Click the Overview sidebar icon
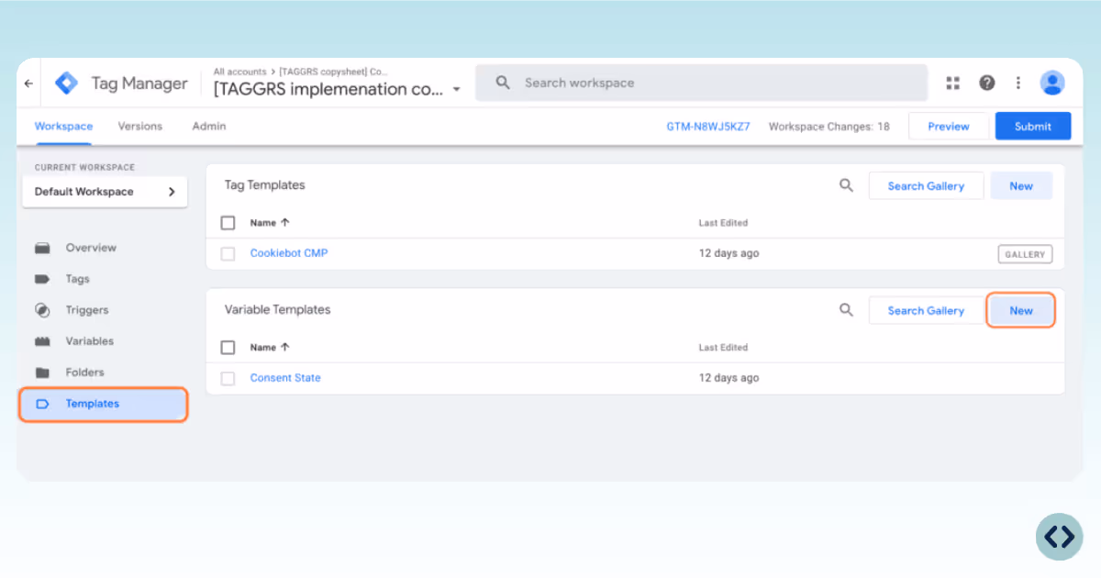Screen dimensions: 1101x578 [x=42, y=248]
